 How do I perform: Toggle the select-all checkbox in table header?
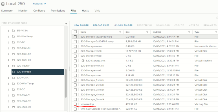pyautogui.click(x=75, y=32)
